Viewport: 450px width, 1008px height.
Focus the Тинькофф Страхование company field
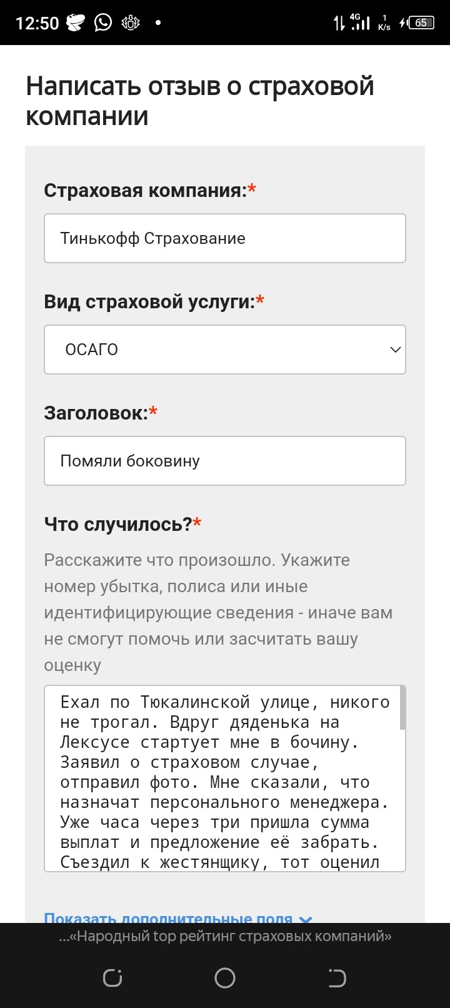coord(224,238)
